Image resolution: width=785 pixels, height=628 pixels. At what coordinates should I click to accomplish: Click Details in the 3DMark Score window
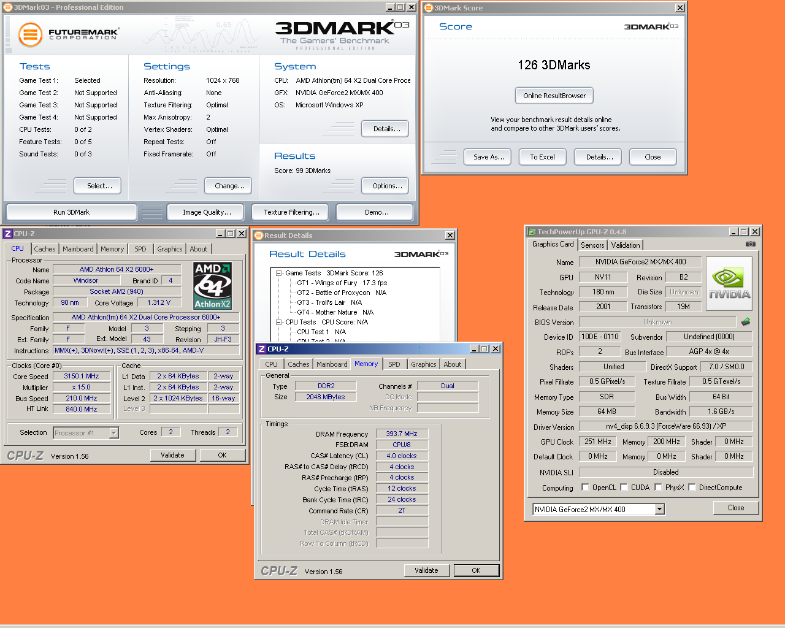pos(599,157)
